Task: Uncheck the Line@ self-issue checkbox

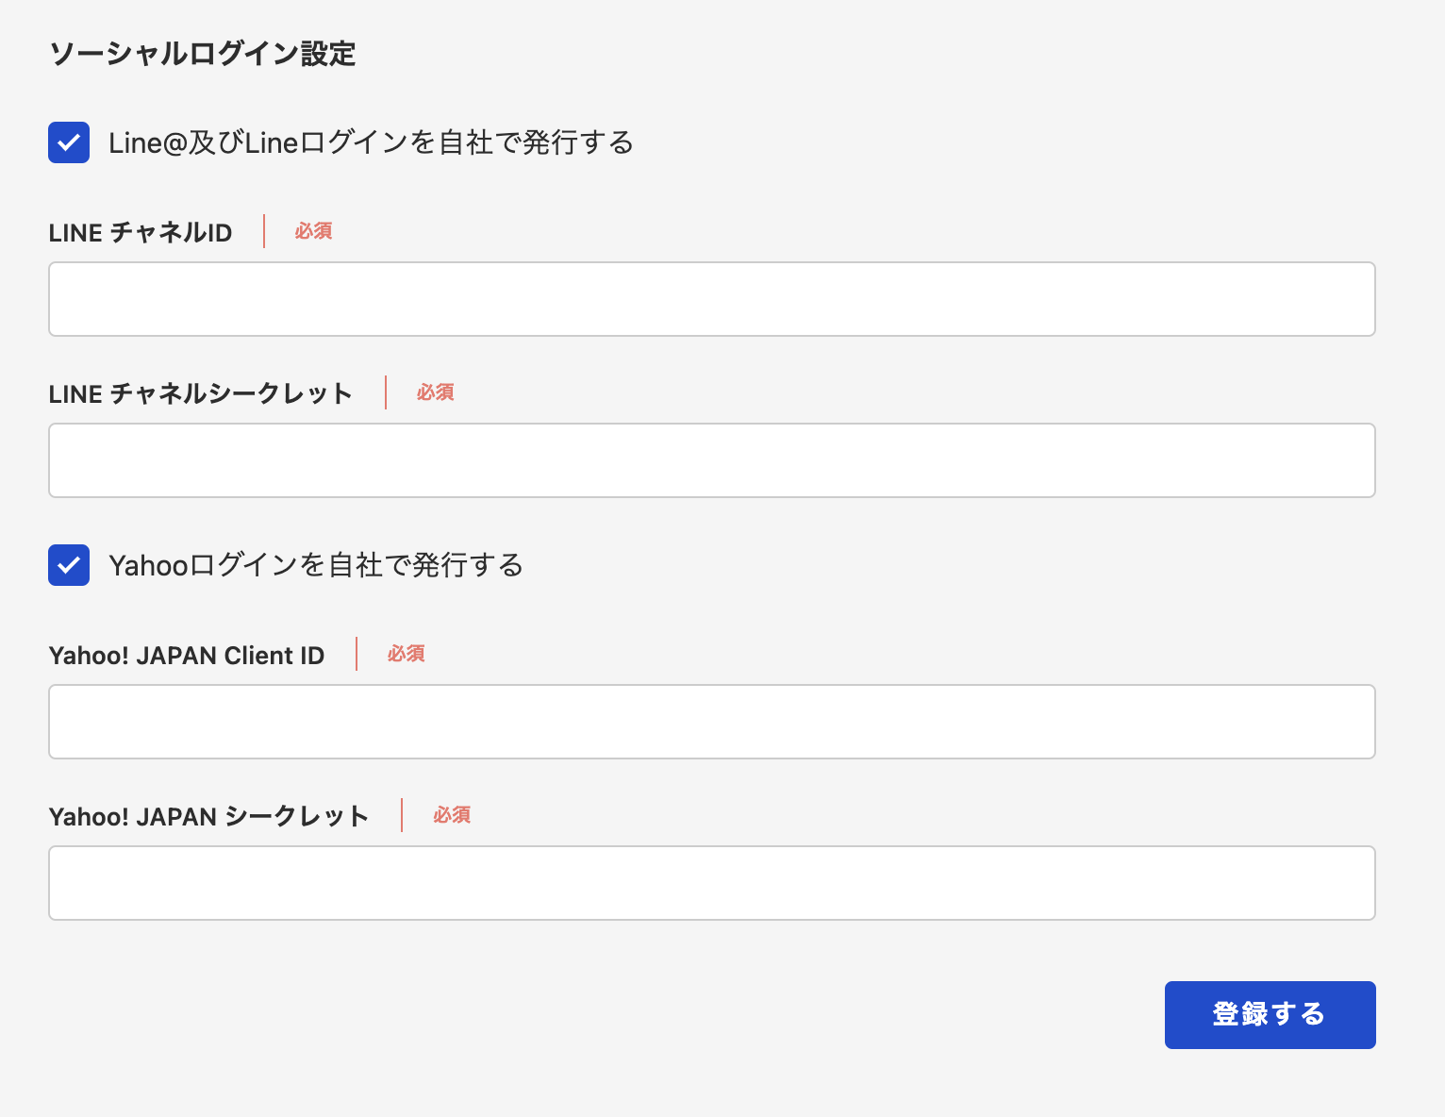Action: (69, 142)
